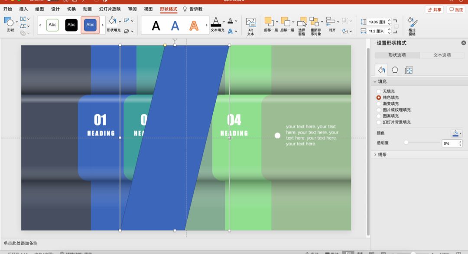Viewport: 468px width, 254px height.
Task: Click the text effects A icon
Action: (x=230, y=31)
